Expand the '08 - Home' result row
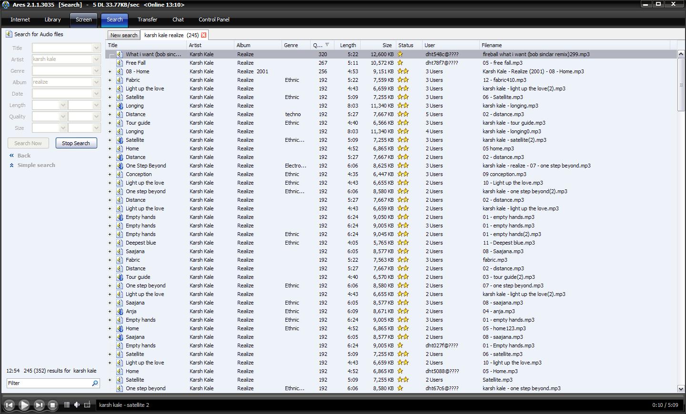This screenshot has width=686, height=414. click(x=110, y=71)
